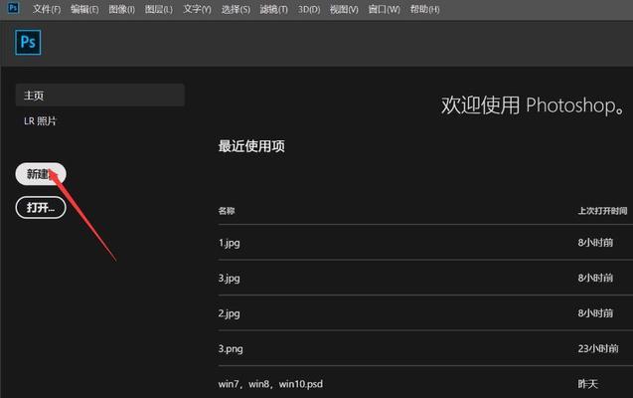Open the 滤镜(T) menu
Viewport: 633px width, 398px height.
(273, 9)
